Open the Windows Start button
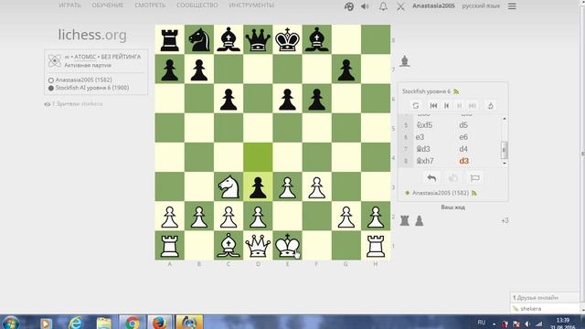Image resolution: width=585 pixels, height=329 pixels. pos(10,323)
